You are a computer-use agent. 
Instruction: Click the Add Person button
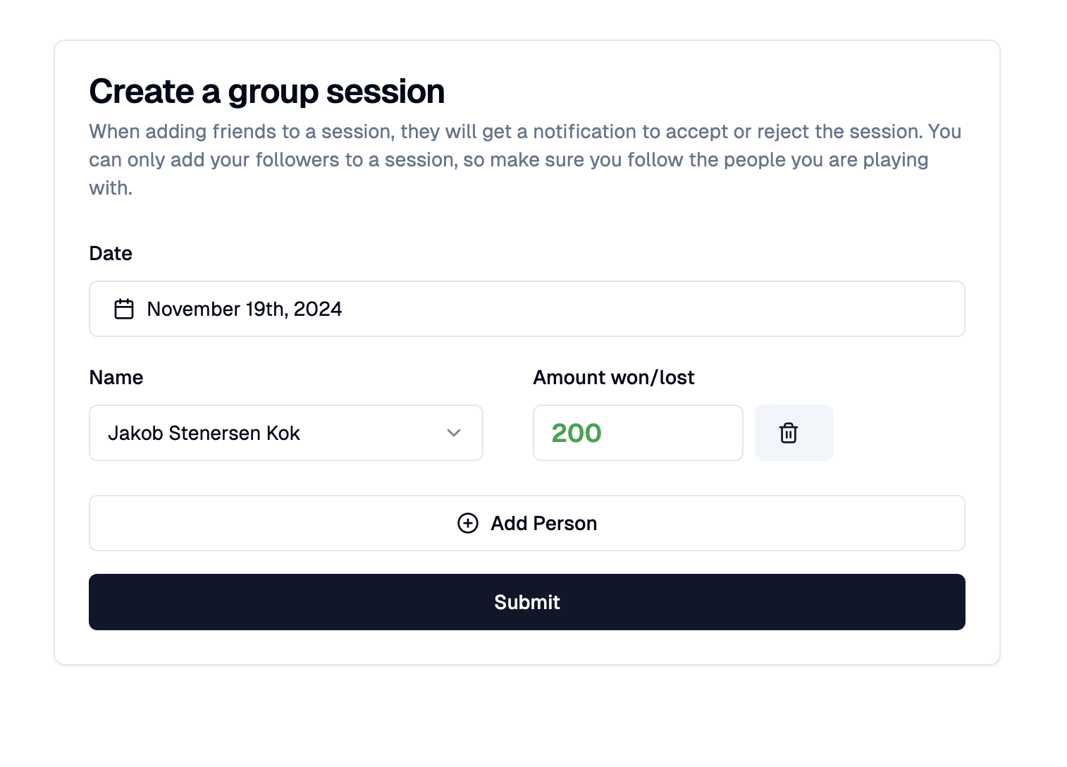(527, 523)
